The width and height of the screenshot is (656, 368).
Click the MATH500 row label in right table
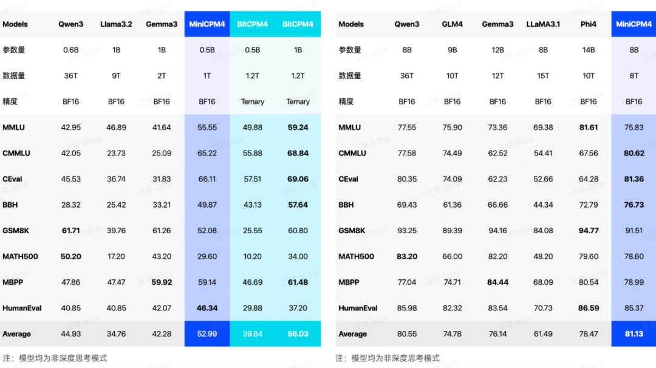click(x=356, y=256)
